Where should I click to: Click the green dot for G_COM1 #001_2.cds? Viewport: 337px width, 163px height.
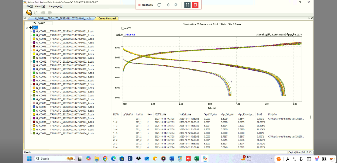pos(34,35)
